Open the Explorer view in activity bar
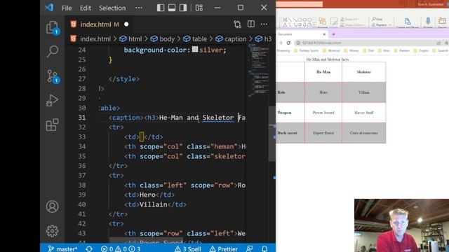 click(52, 28)
